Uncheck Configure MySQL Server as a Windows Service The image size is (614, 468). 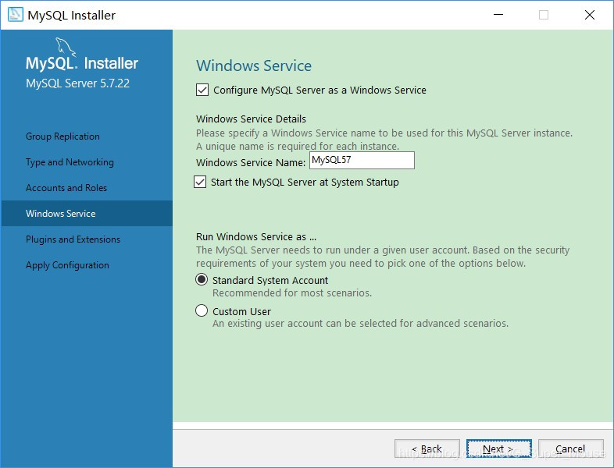[202, 90]
